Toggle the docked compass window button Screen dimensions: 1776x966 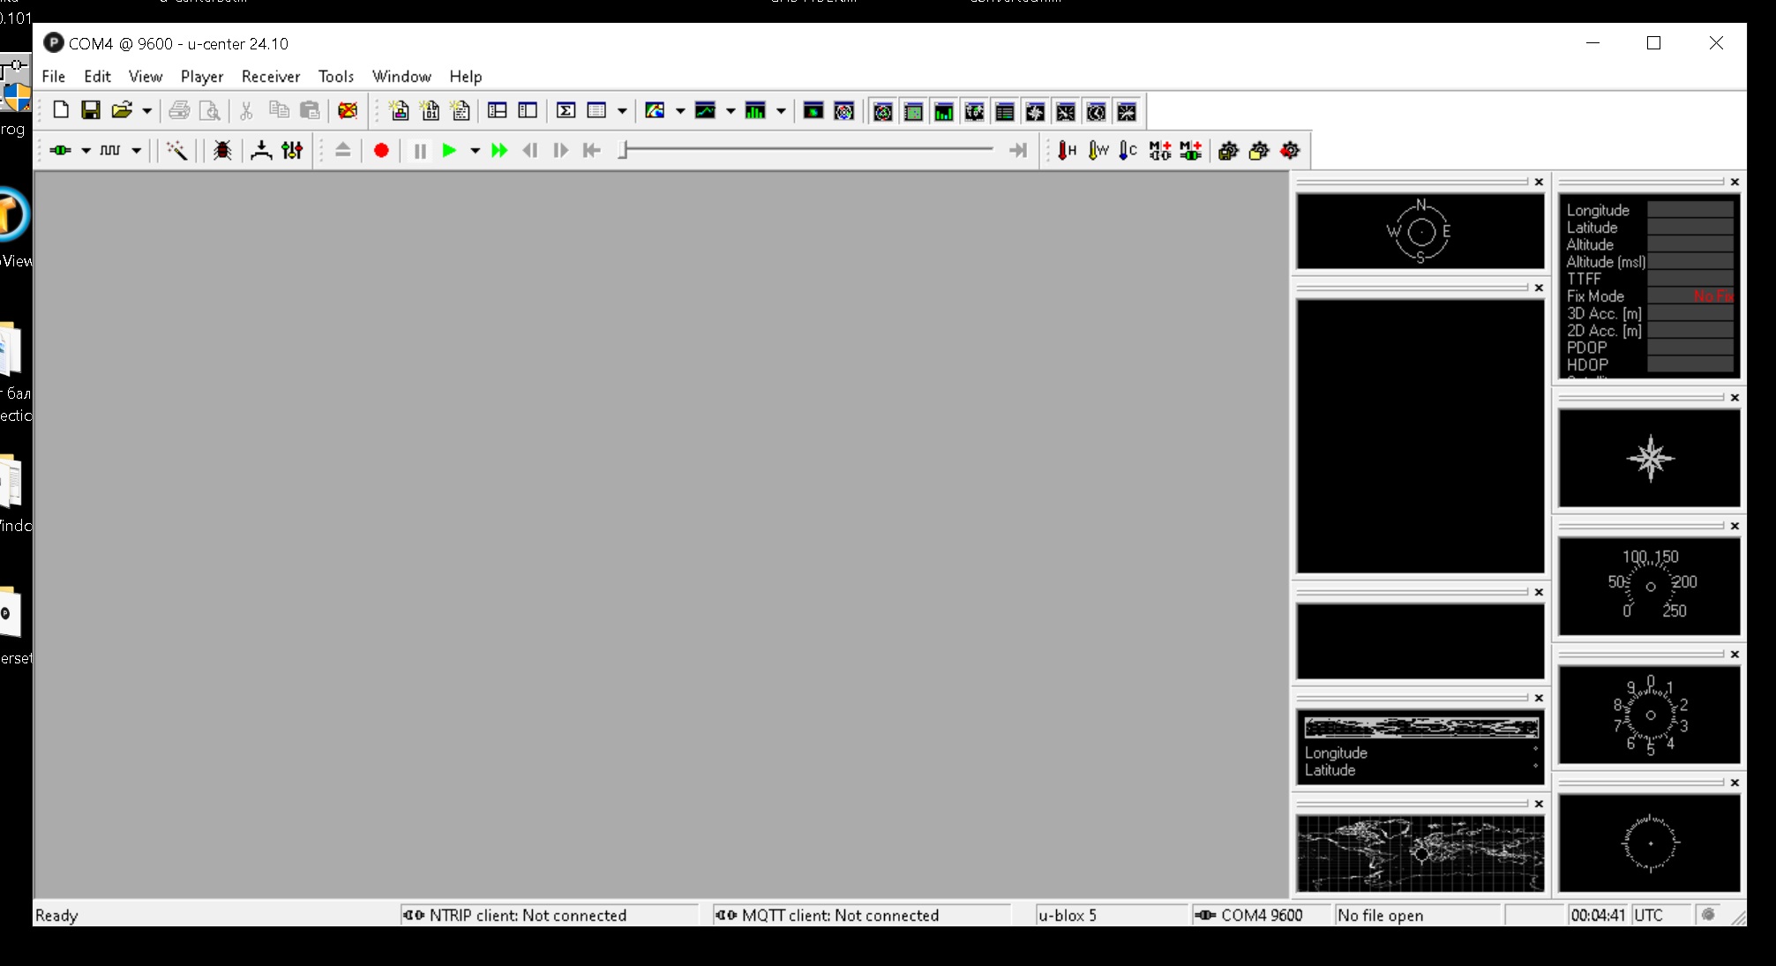pos(1035,112)
